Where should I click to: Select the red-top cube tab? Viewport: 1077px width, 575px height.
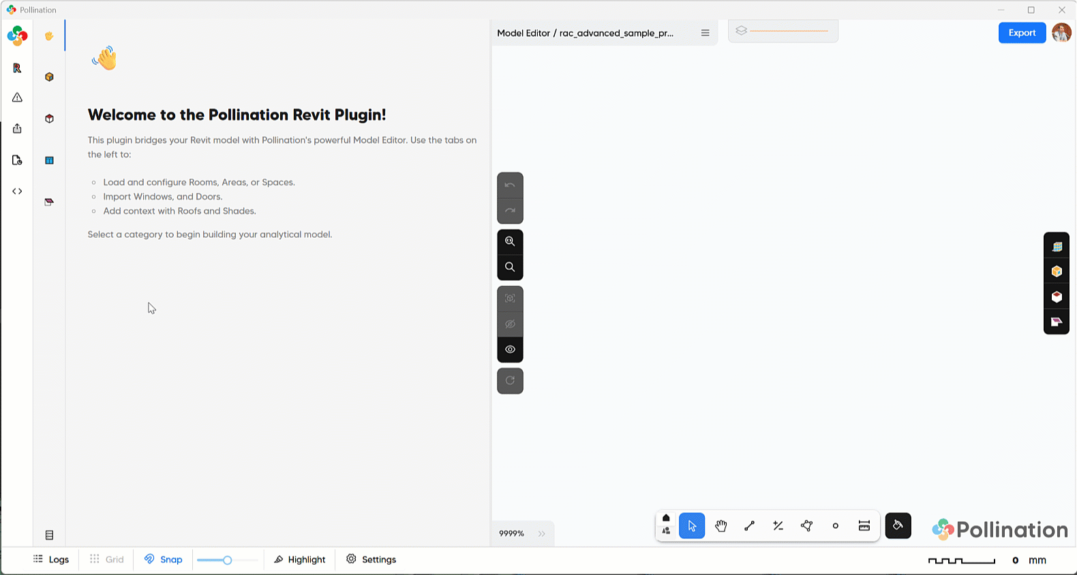[49, 119]
